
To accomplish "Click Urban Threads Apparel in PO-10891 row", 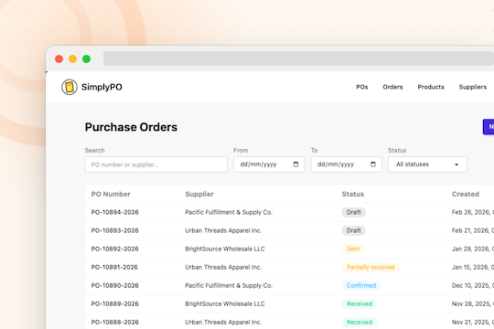I will click(x=223, y=267).
